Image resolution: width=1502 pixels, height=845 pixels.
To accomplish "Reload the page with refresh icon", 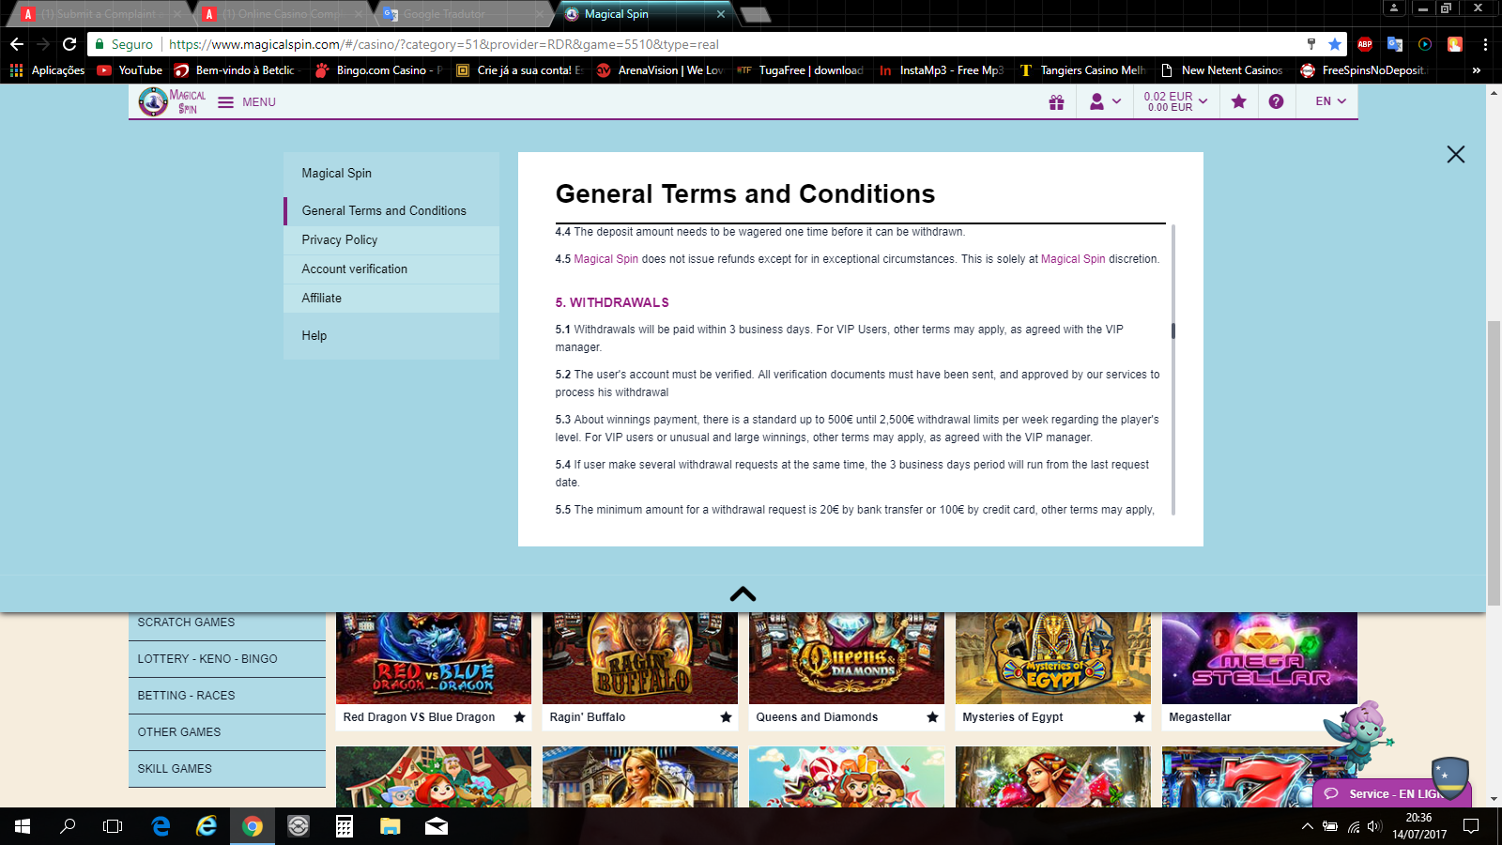I will point(69,44).
